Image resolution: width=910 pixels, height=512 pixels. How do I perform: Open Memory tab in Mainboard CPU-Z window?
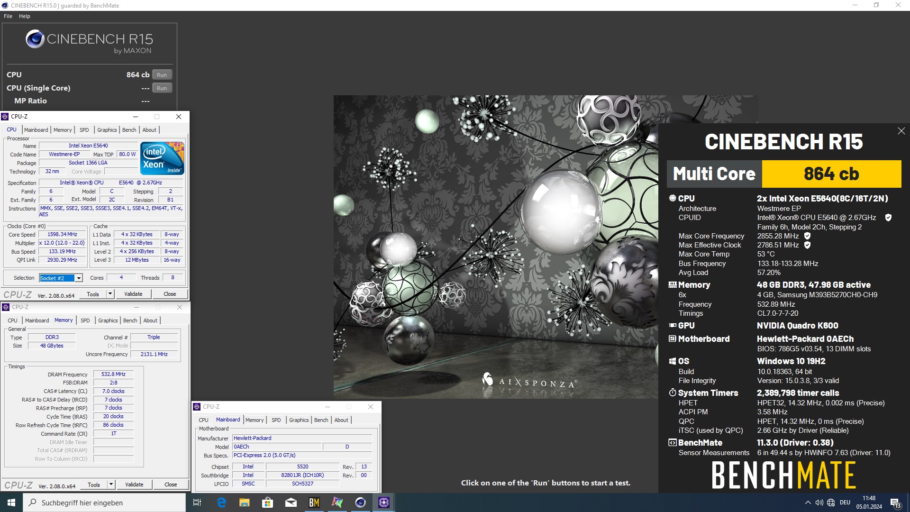coord(255,420)
